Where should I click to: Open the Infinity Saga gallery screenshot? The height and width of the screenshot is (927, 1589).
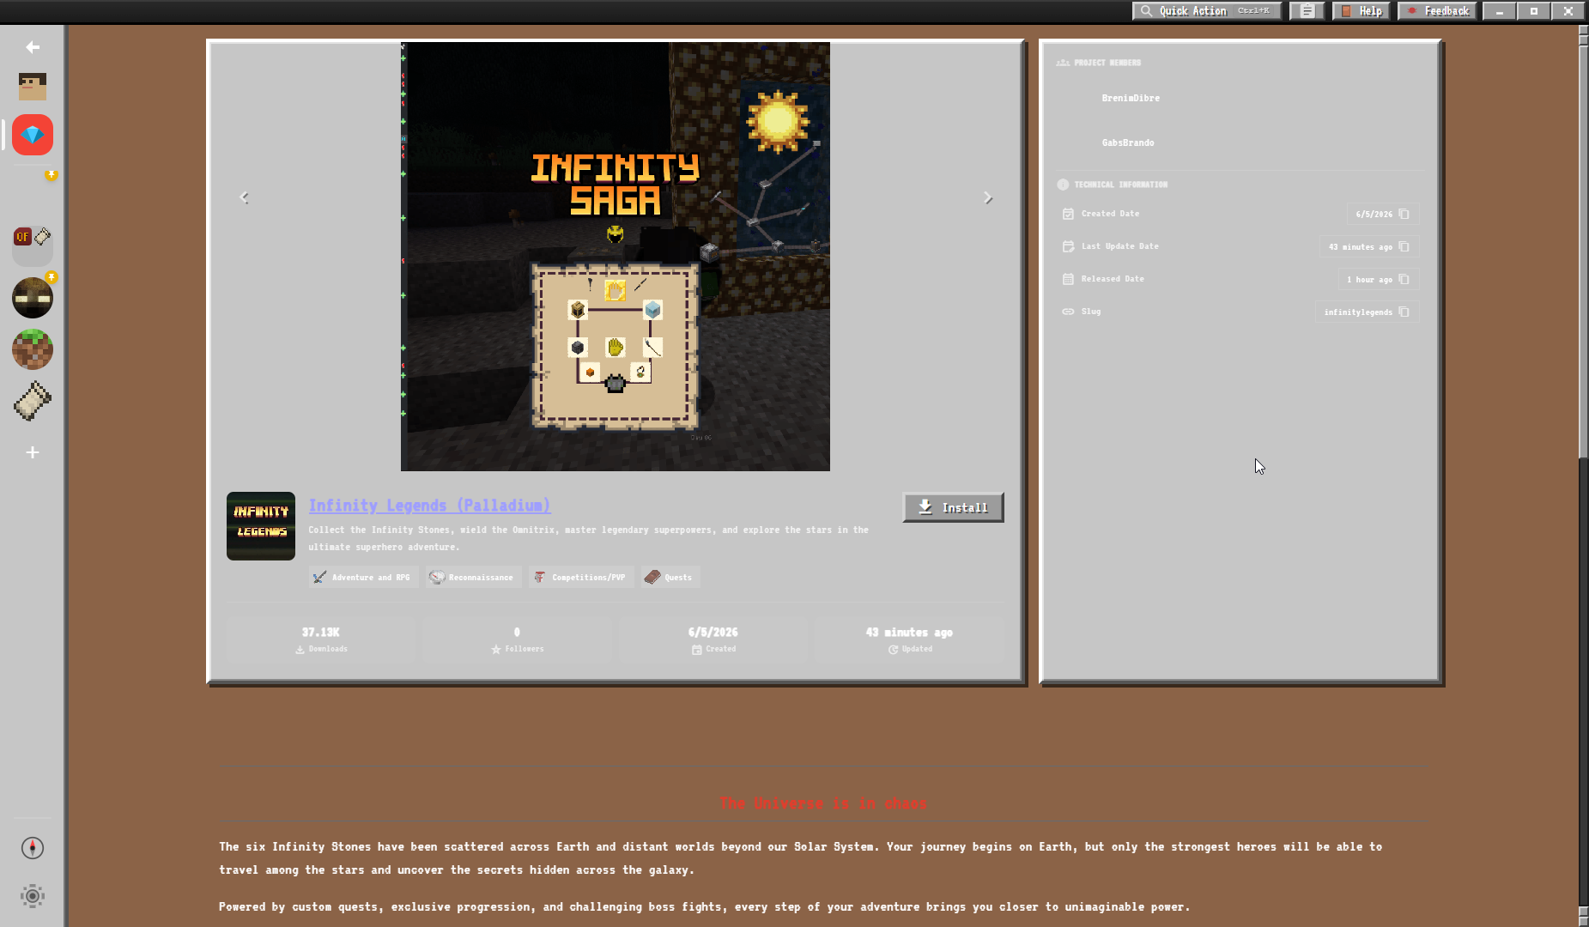[616, 257]
